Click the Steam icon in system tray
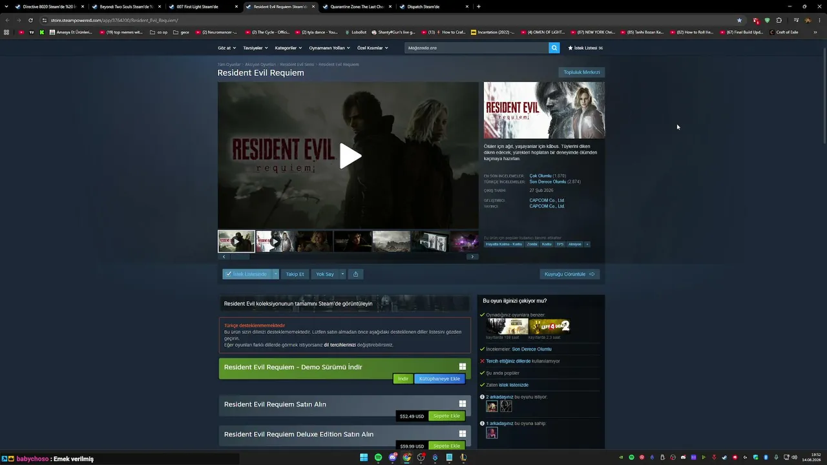This screenshot has height=465, width=827. click(x=724, y=458)
